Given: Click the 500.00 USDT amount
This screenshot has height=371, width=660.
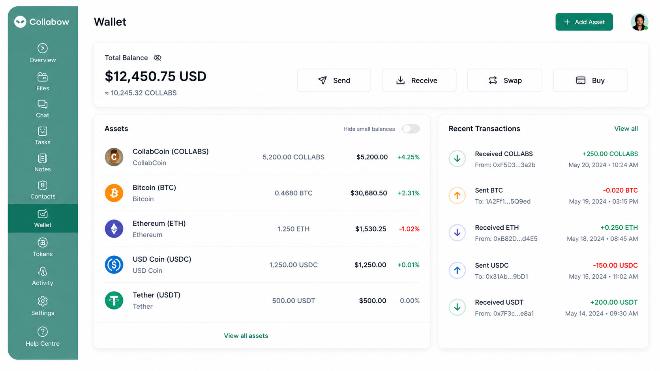Looking at the screenshot, I should pyautogui.click(x=293, y=301).
